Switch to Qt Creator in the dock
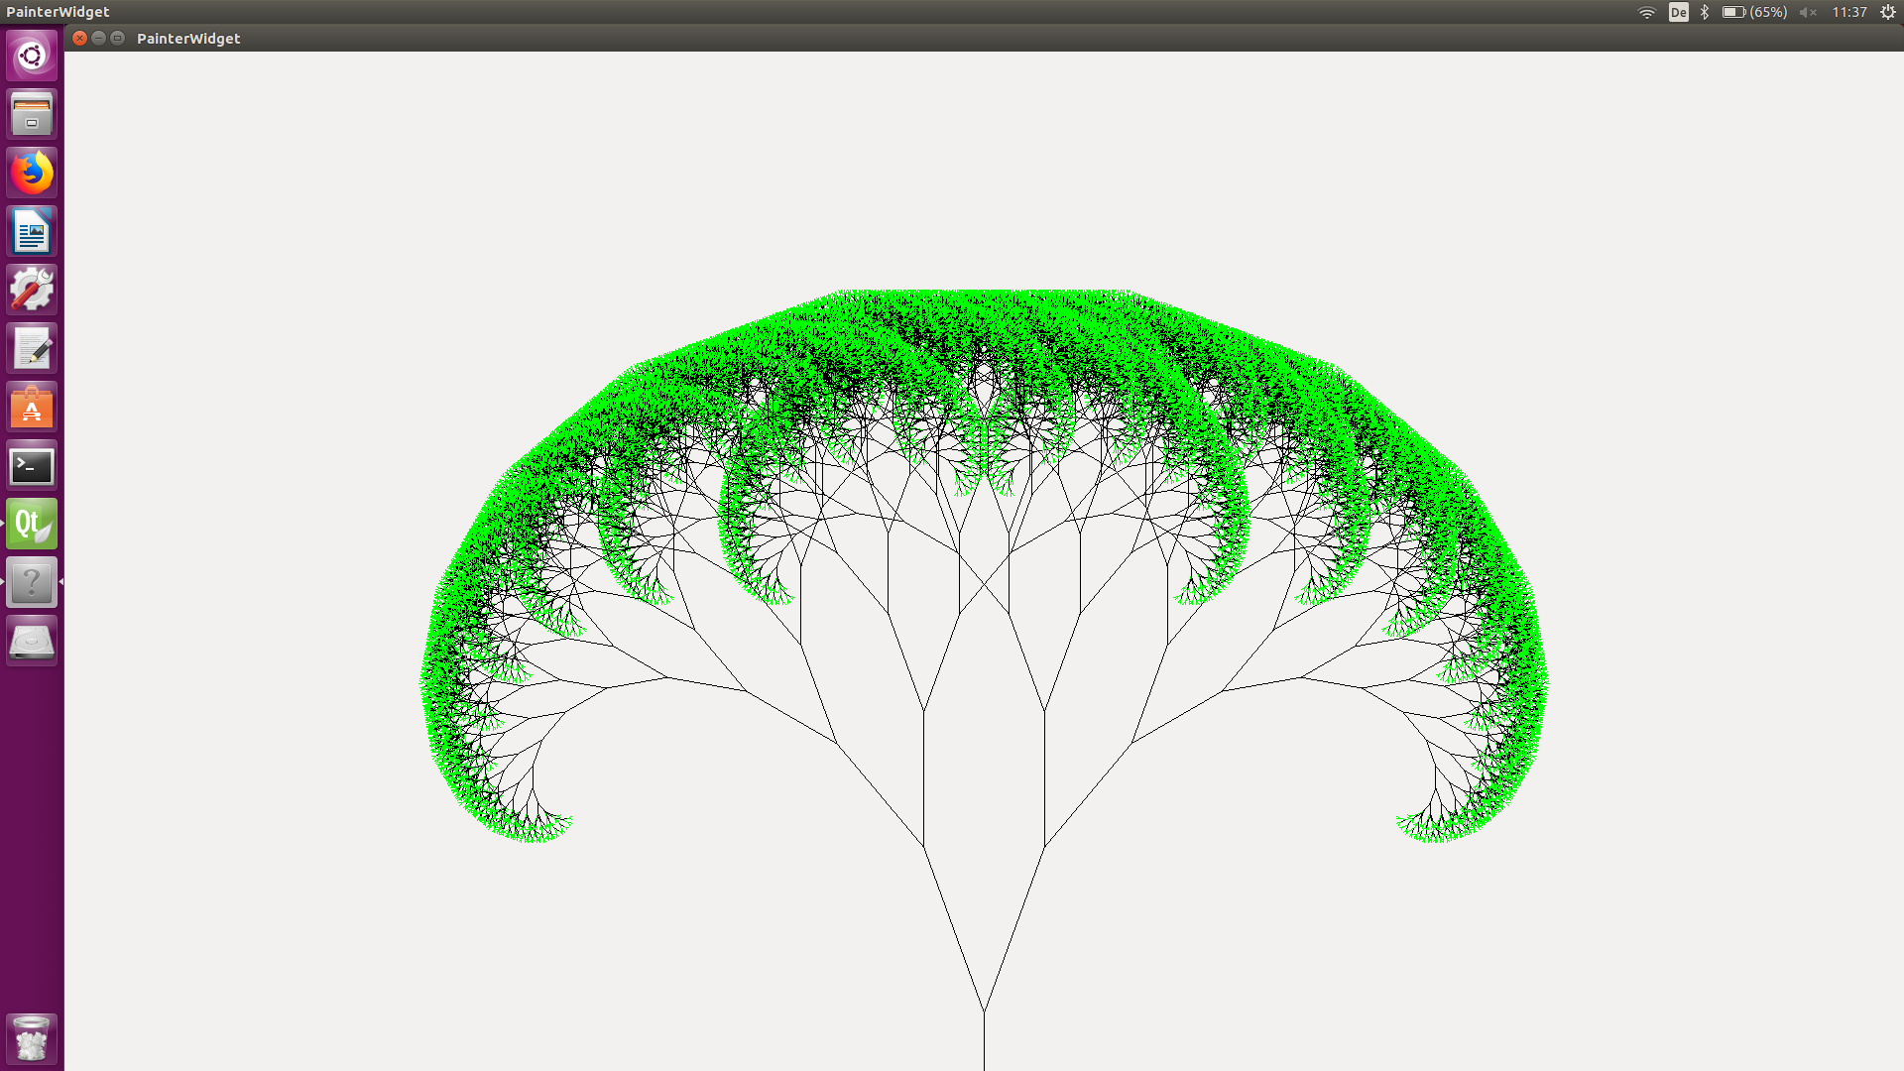1904x1071 pixels. [x=32, y=524]
